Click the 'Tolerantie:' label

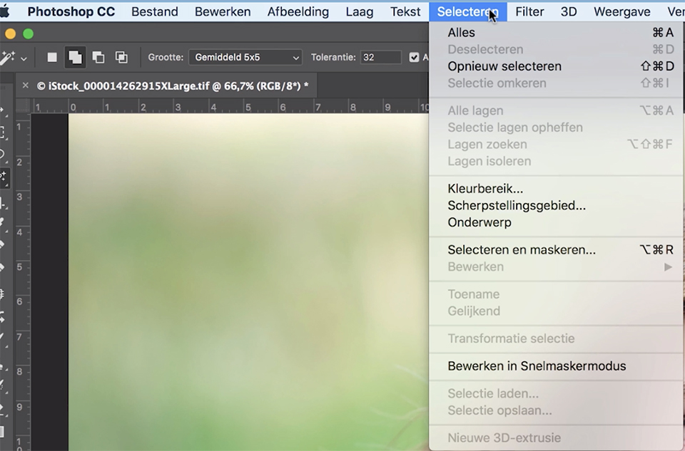point(333,57)
